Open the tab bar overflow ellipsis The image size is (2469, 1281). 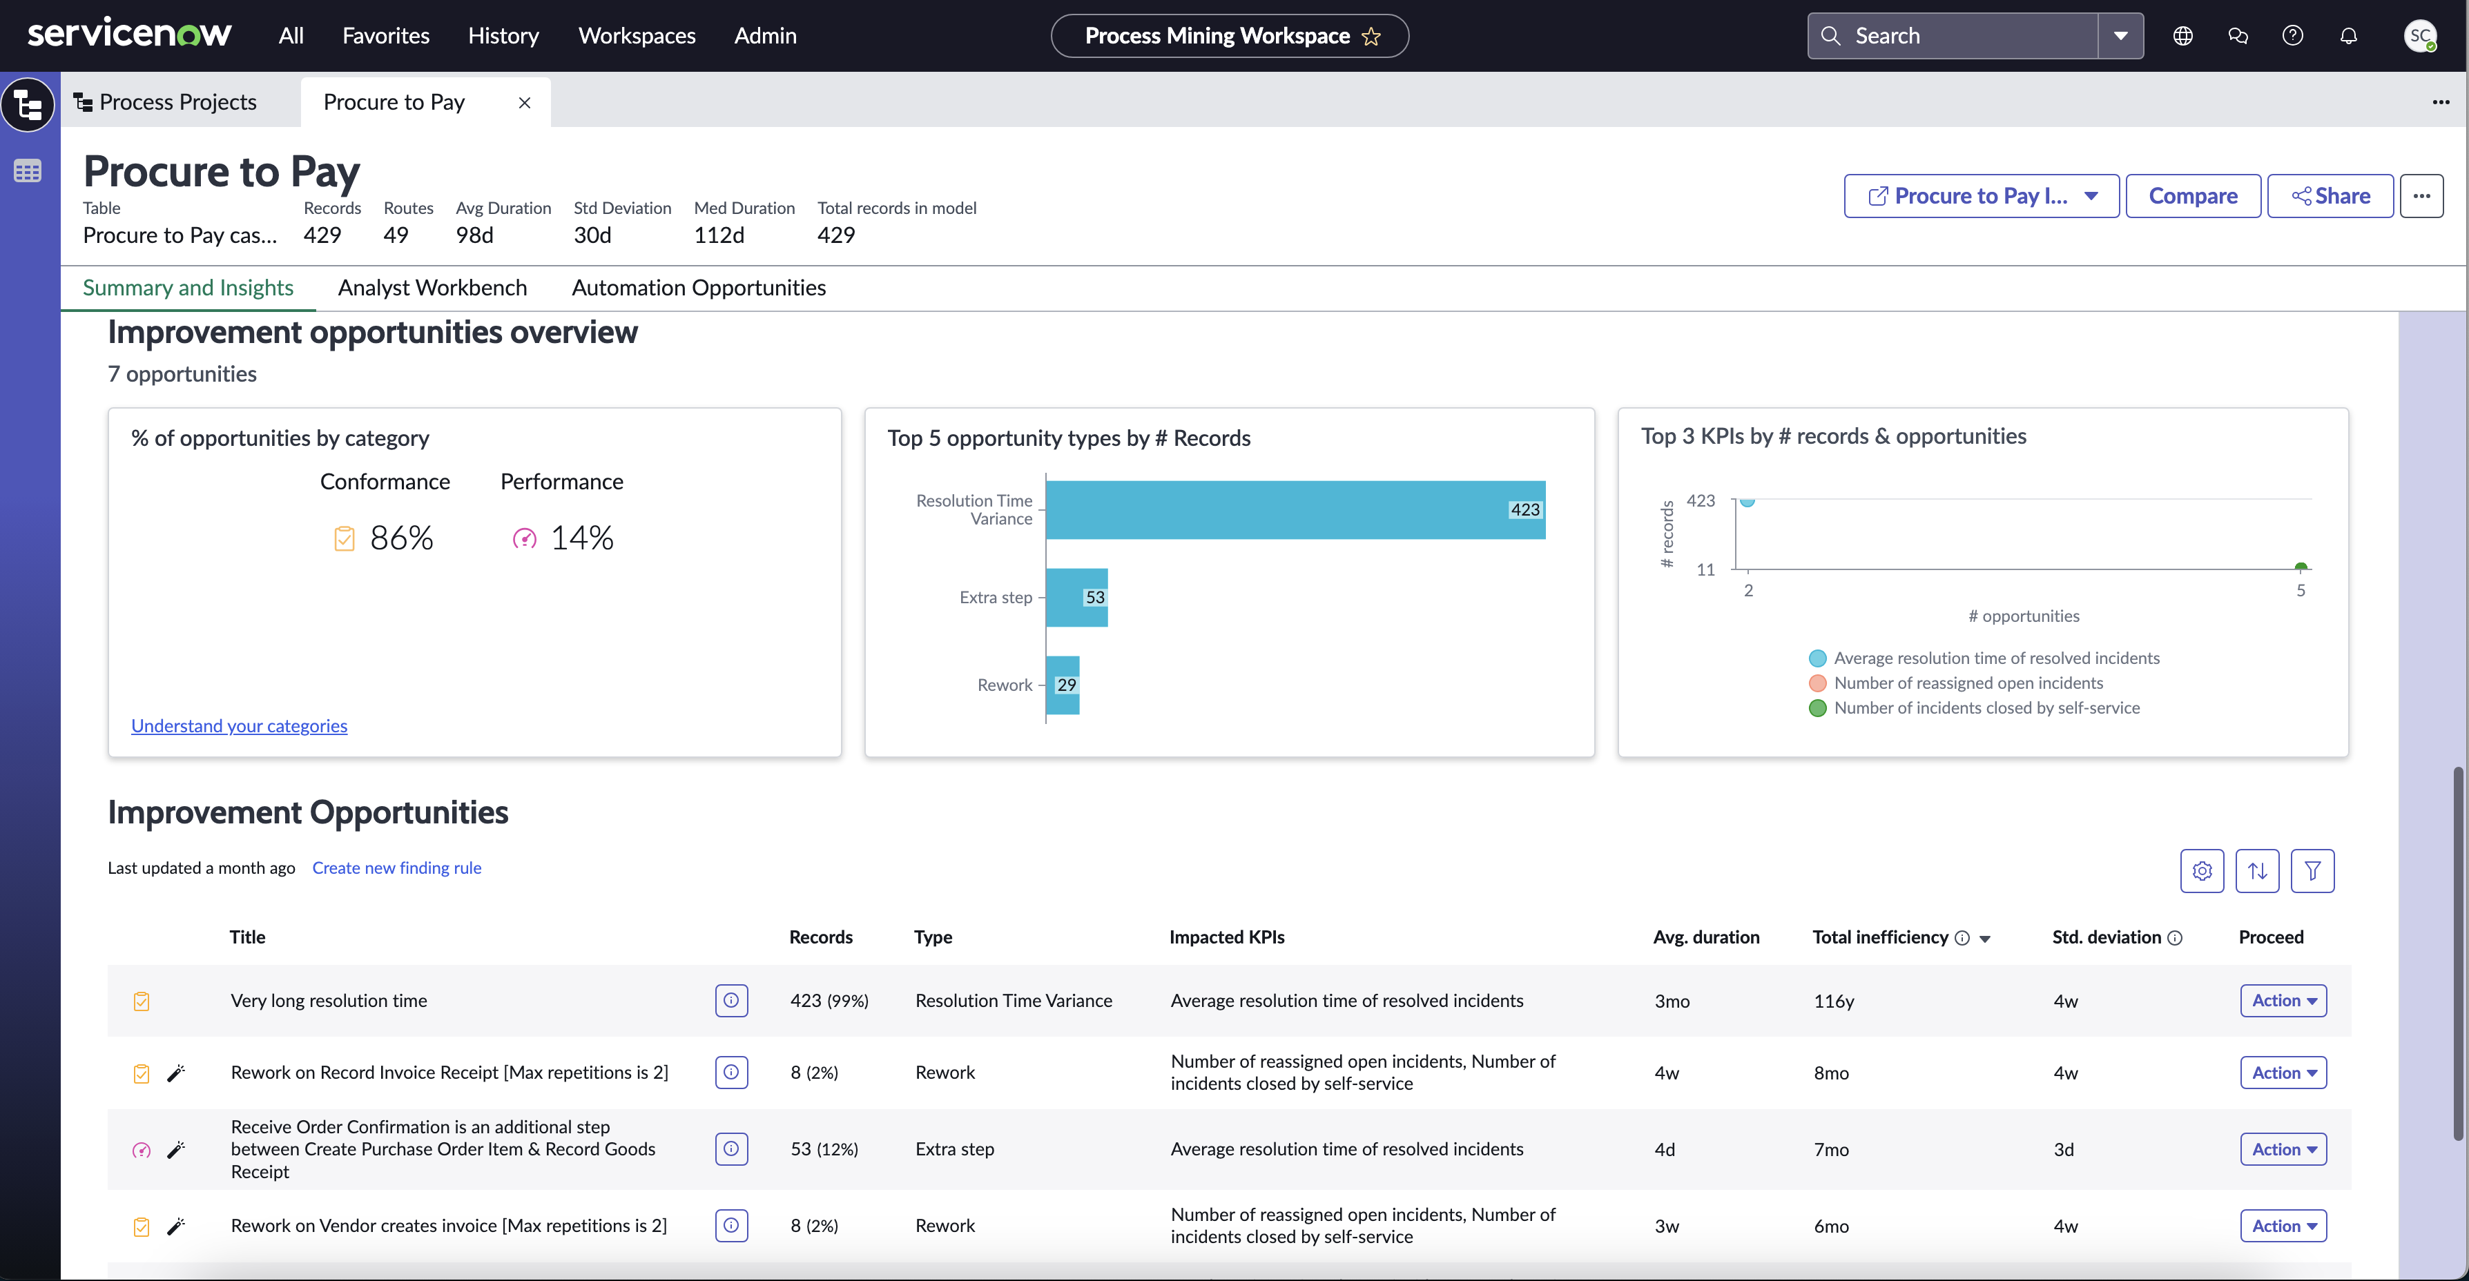[x=2441, y=103]
